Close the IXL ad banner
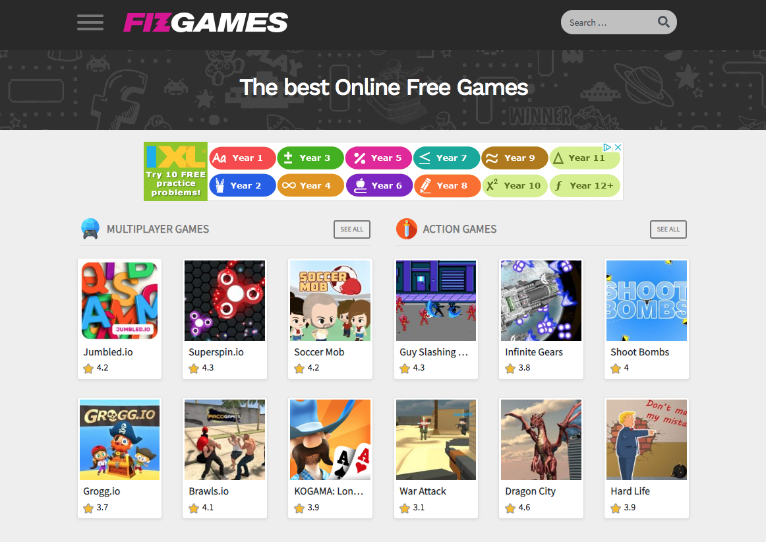Image resolution: width=766 pixels, height=542 pixels. [618, 147]
